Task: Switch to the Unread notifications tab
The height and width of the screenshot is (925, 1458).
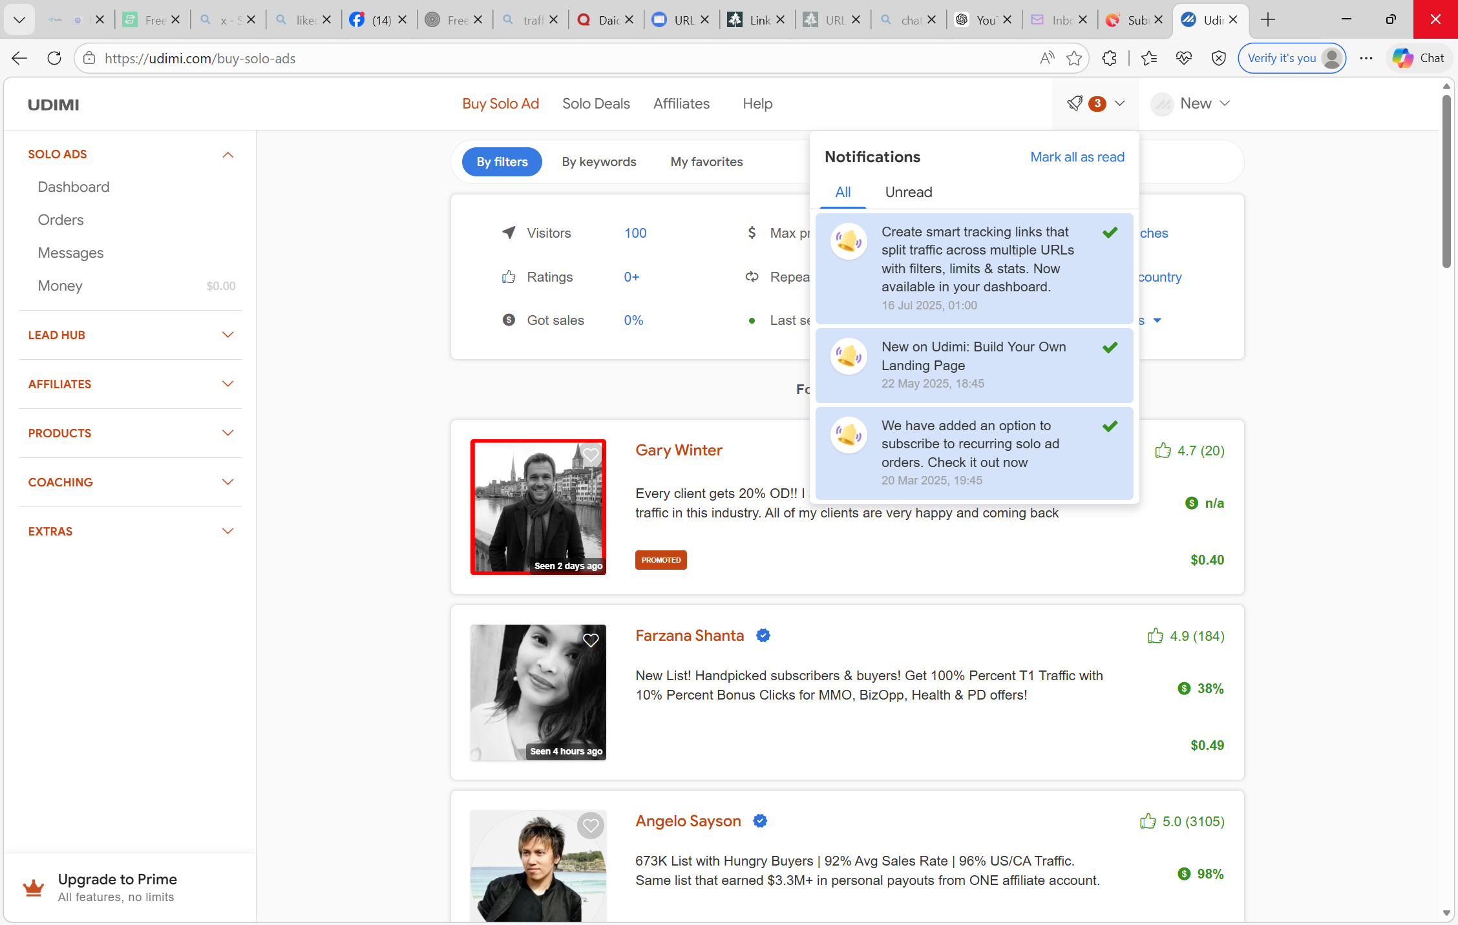Action: tap(908, 192)
